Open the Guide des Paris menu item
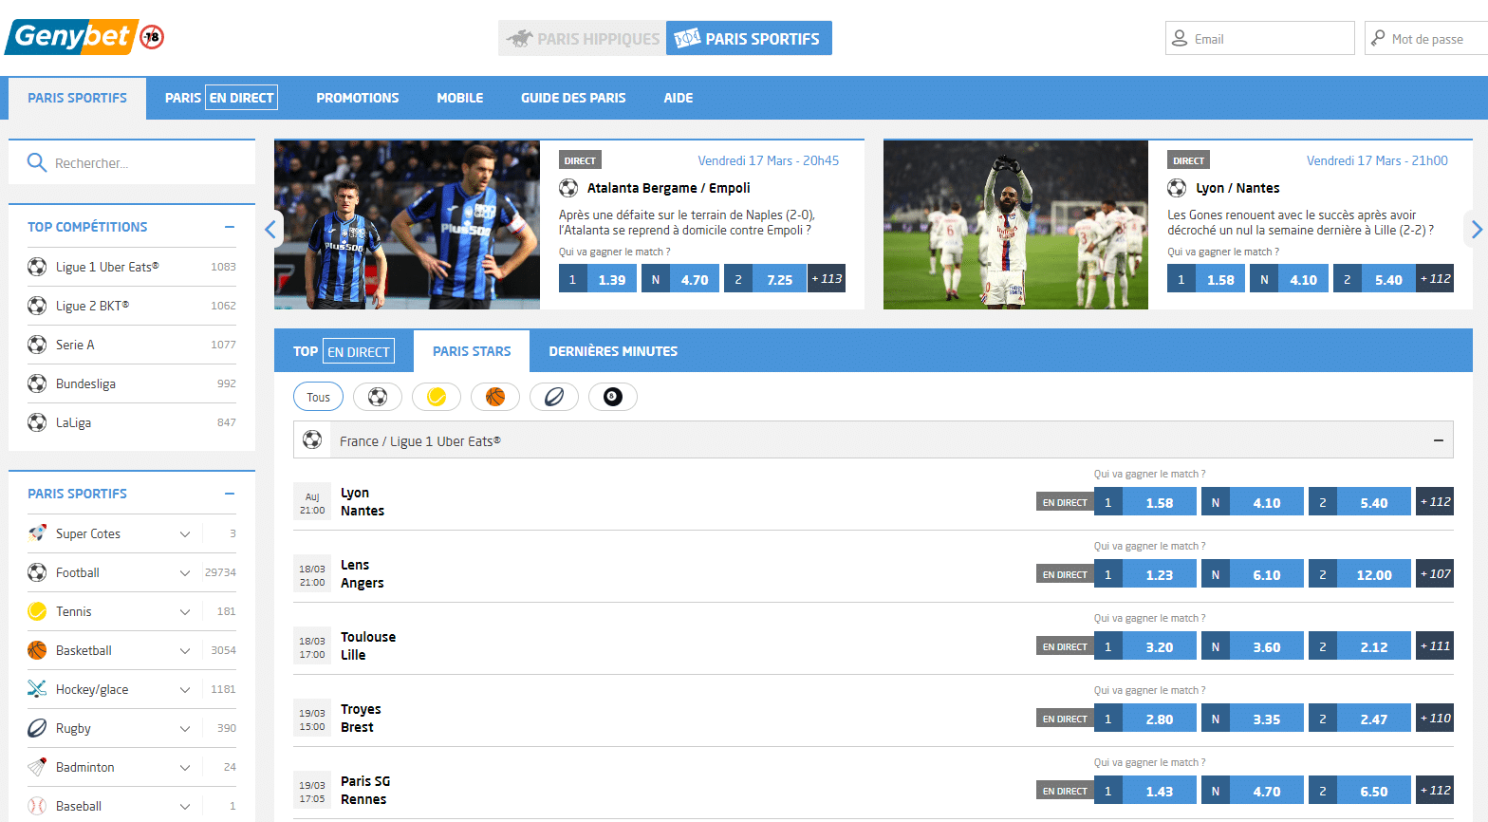1488x822 pixels. pyautogui.click(x=573, y=98)
